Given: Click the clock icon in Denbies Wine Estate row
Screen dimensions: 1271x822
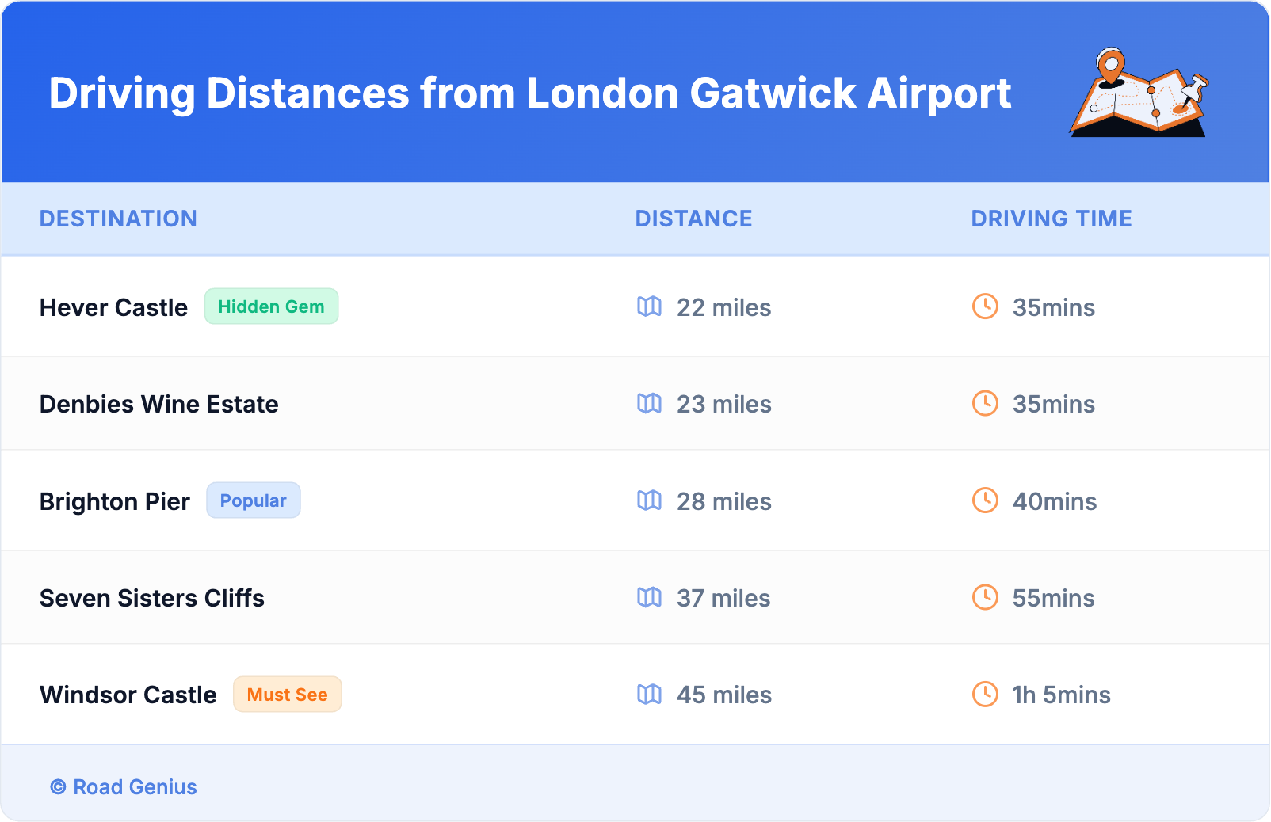Looking at the screenshot, I should click(985, 403).
